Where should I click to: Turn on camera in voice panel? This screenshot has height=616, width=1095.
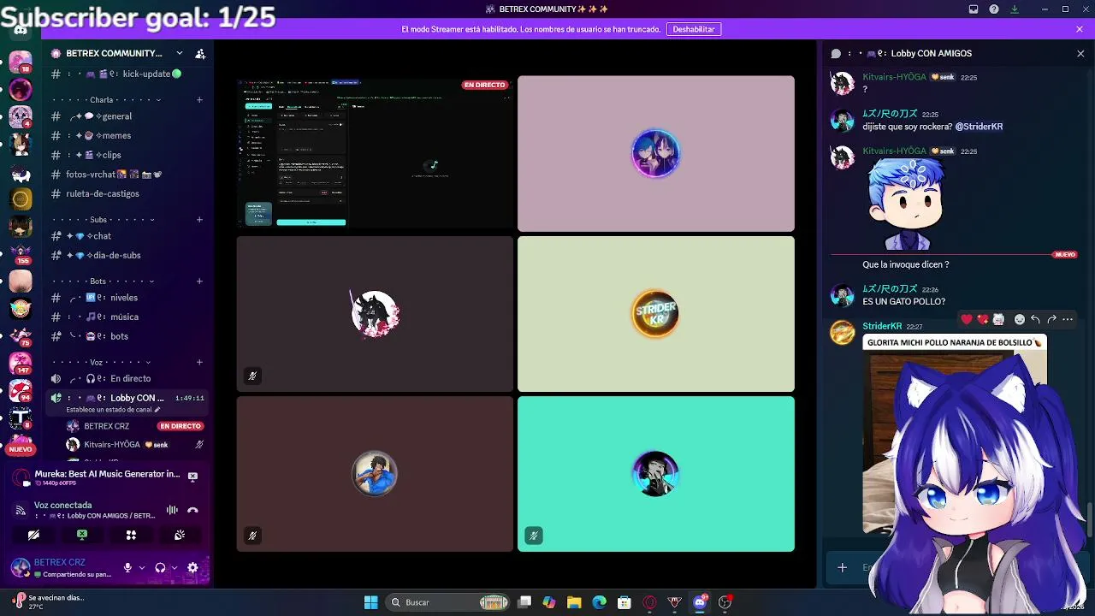tap(33, 535)
